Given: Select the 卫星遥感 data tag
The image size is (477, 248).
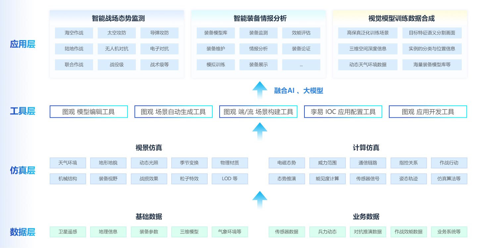Looking at the screenshot, I should click(68, 232).
